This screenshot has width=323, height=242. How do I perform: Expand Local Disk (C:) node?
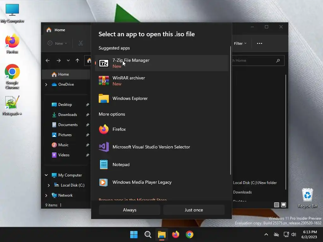click(49, 185)
